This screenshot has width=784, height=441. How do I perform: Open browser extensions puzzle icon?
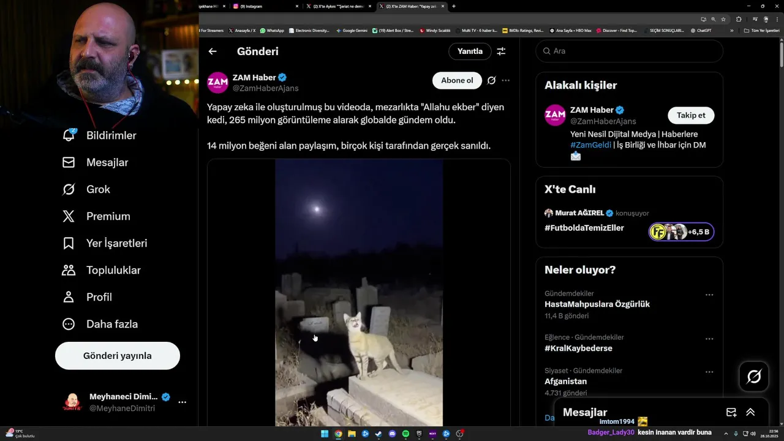point(739,19)
